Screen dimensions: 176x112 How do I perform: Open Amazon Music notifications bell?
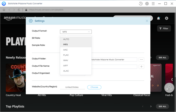coord(158,18)
